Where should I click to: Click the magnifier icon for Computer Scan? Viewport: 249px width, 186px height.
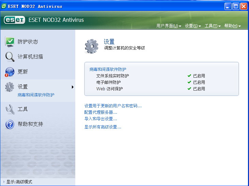click(x=10, y=57)
